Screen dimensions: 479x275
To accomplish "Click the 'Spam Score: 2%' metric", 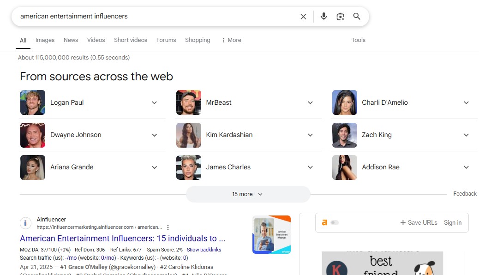I will [x=165, y=250].
